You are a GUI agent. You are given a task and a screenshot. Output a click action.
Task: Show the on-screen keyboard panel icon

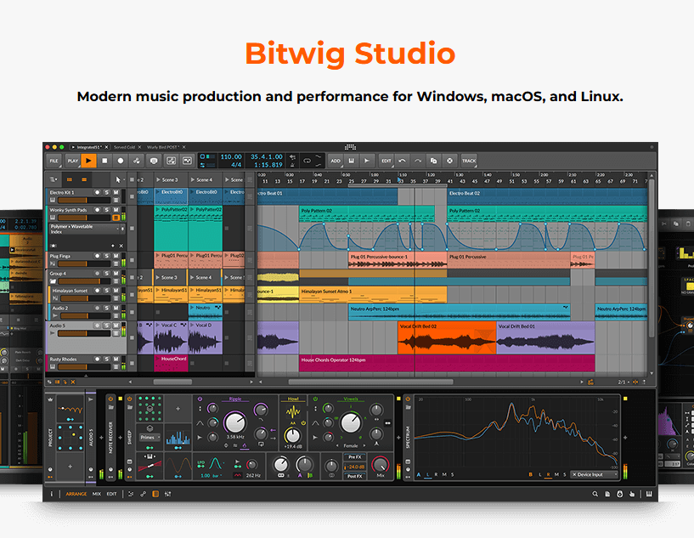(649, 494)
